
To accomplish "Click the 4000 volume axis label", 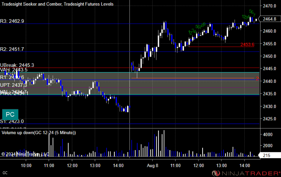I will 268,135.
